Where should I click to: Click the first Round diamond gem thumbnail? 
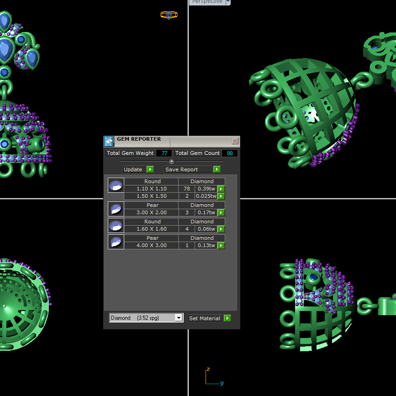pyautogui.click(x=116, y=185)
